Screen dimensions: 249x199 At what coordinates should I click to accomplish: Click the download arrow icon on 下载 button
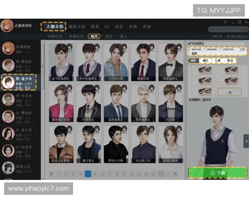tap(212, 173)
